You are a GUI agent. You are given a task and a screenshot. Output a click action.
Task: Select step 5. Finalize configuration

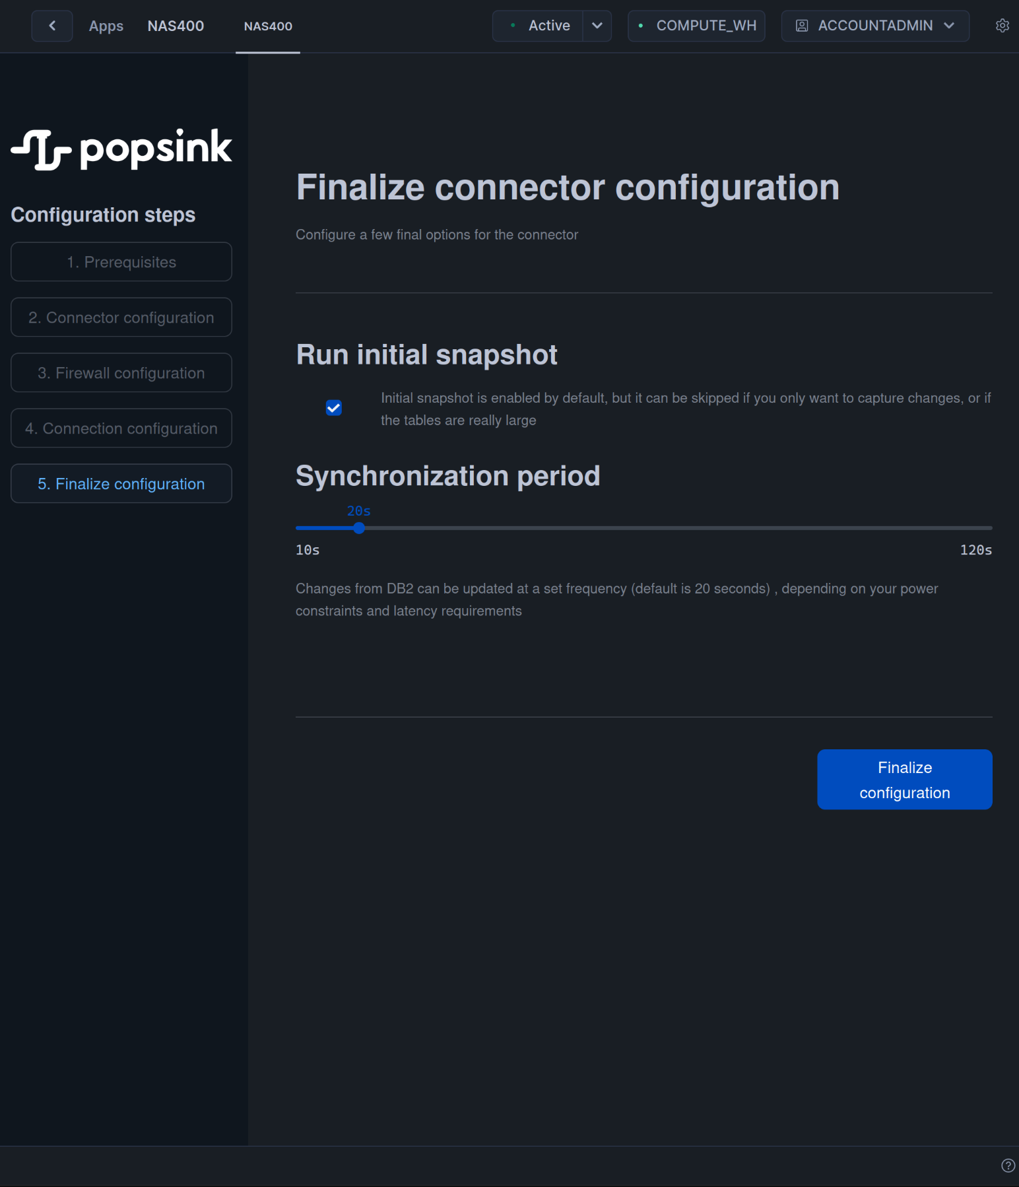tap(121, 484)
